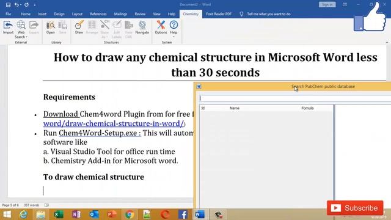Switch to the Home tab

(26, 14)
